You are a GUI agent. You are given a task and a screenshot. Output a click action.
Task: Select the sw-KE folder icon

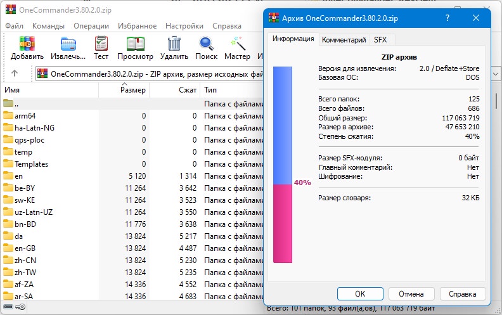[x=8, y=200]
